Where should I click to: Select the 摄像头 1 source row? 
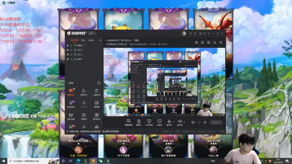coord(84,45)
